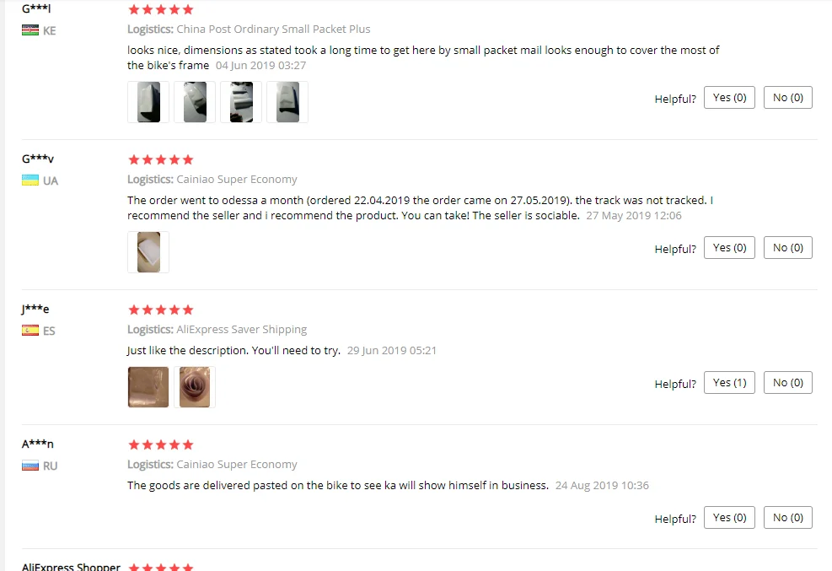Viewport: 832px width, 571px height.
Task: Click the Spain flag icon beside ES
Action: pos(30,331)
